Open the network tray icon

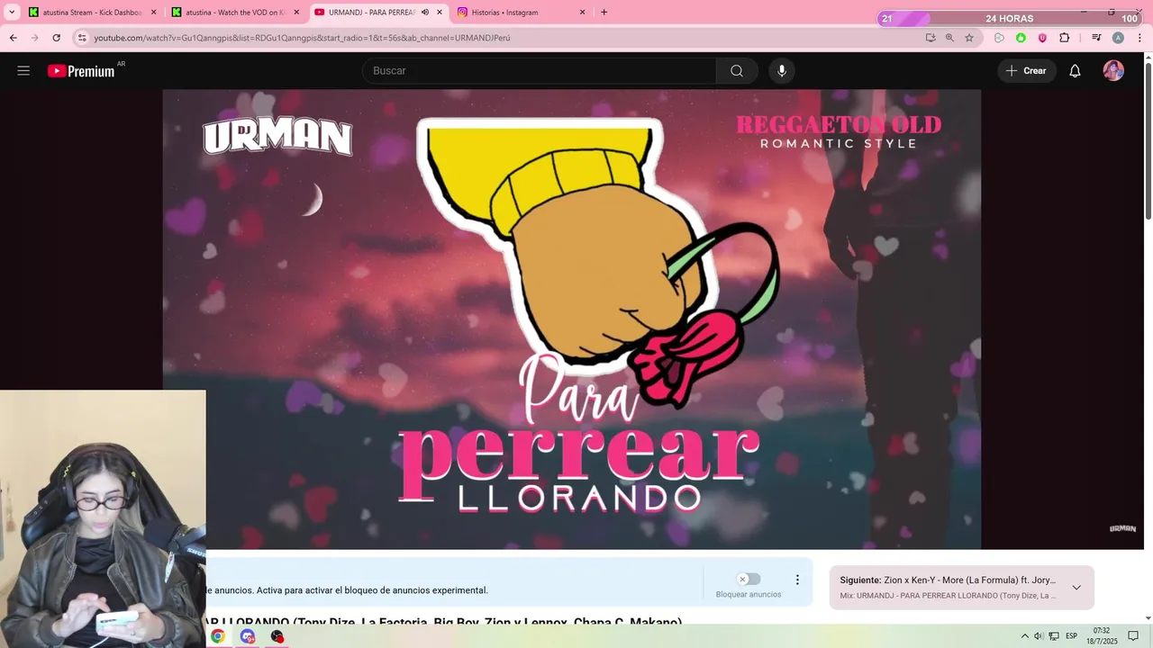pos(1054,636)
